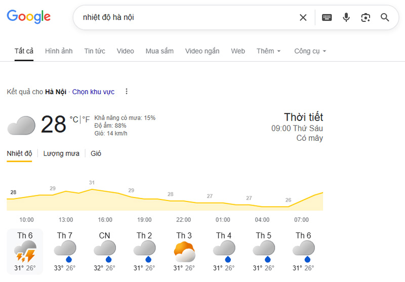
Task: Open the Tin tức results tab
Action: pyautogui.click(x=95, y=51)
